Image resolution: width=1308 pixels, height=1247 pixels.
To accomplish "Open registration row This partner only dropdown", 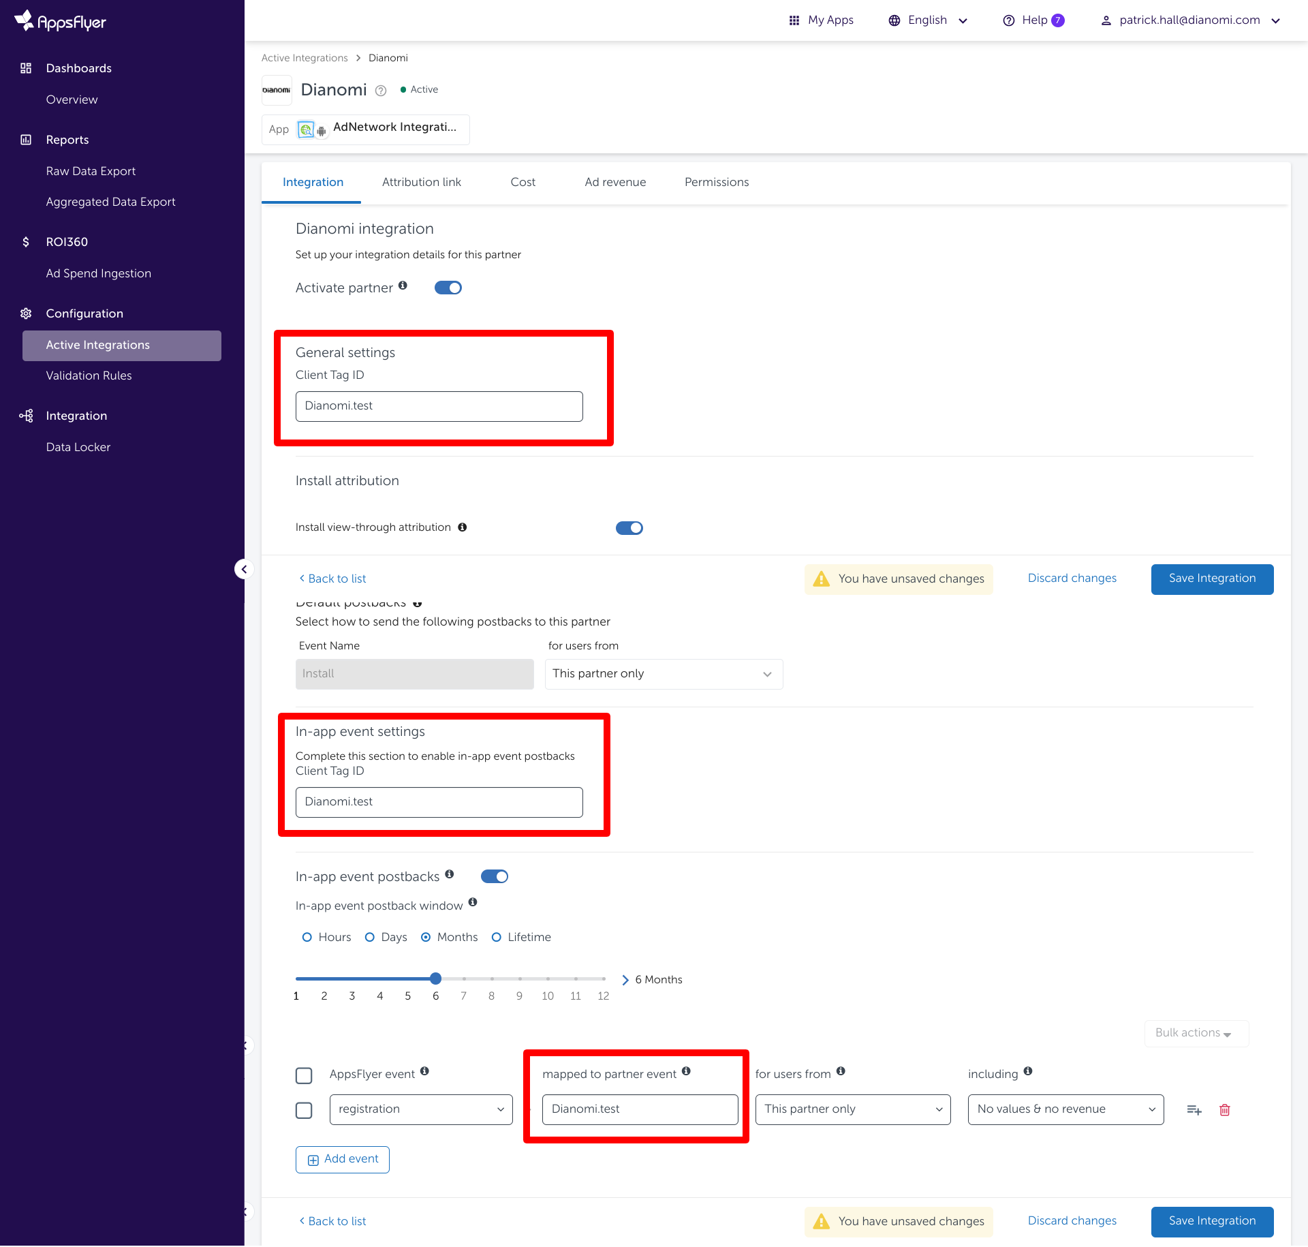I will (853, 1110).
